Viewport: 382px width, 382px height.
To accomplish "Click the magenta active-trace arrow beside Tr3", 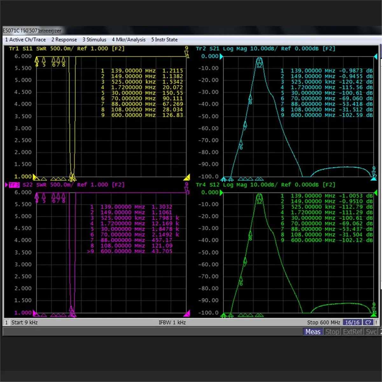I will coord(6,185).
